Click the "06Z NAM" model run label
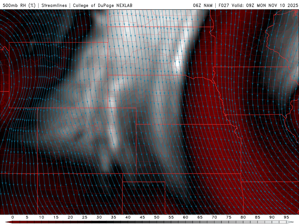The image size is (299, 224). coord(203,5)
